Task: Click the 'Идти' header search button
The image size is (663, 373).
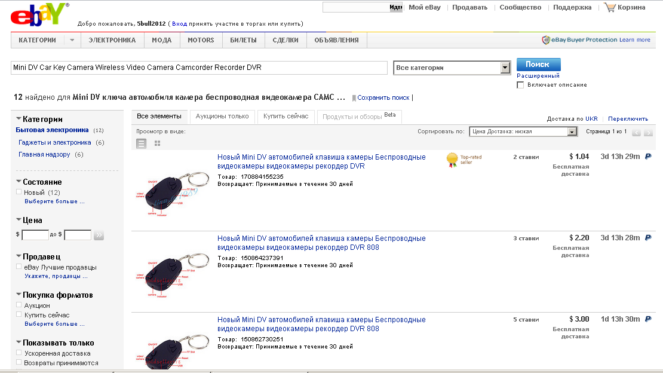Action: pyautogui.click(x=395, y=8)
